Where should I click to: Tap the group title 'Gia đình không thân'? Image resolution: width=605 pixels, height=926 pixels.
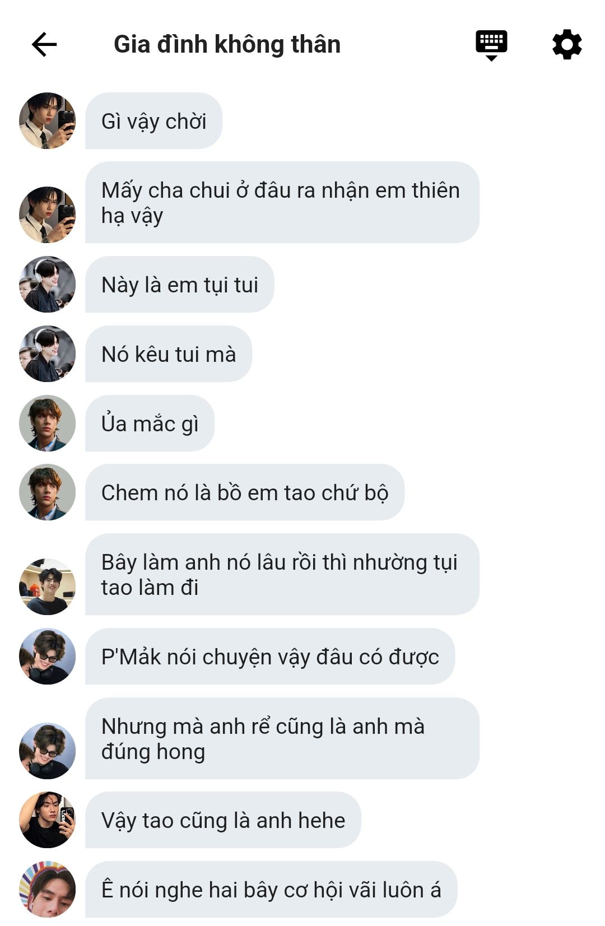(227, 44)
